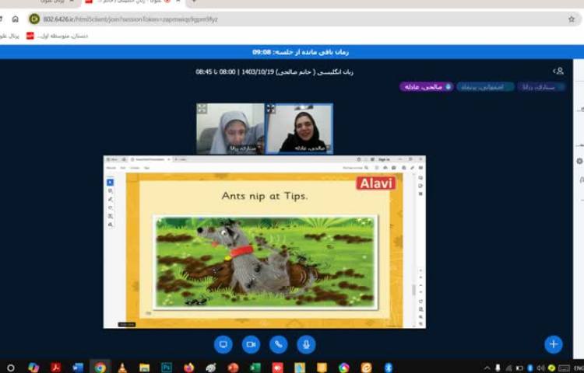Click the search magnifier in shared window toolbar

click(367, 168)
